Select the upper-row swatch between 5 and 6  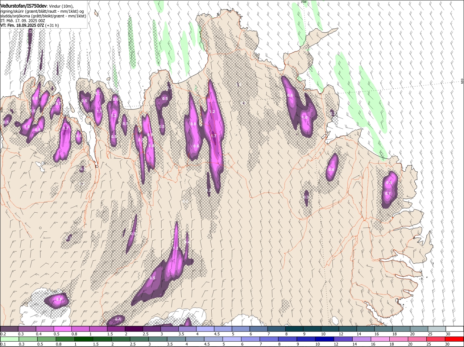(x=241, y=329)
